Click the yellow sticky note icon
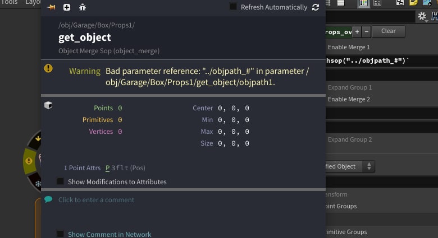 coord(413,3)
